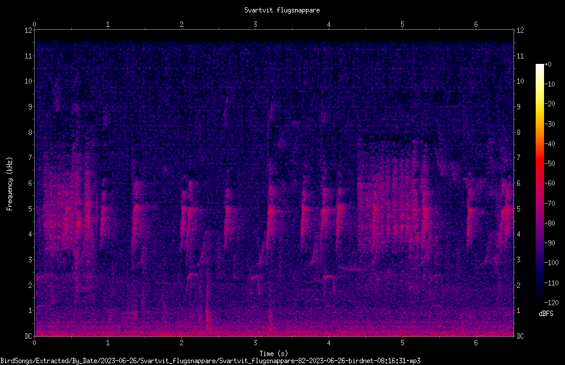Click '3' on the left frequency axis
Viewport: 565px width, 365px height.
(x=30, y=260)
